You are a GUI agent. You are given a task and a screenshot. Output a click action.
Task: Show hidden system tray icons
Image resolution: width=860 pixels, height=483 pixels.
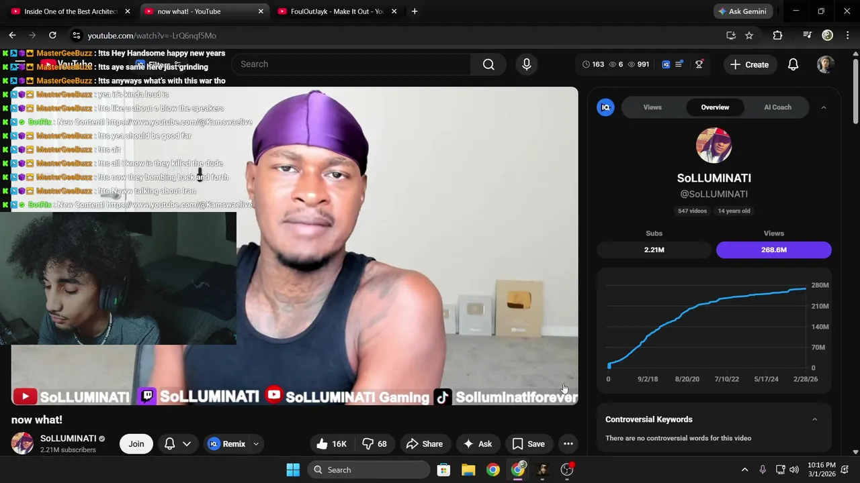[744, 470]
